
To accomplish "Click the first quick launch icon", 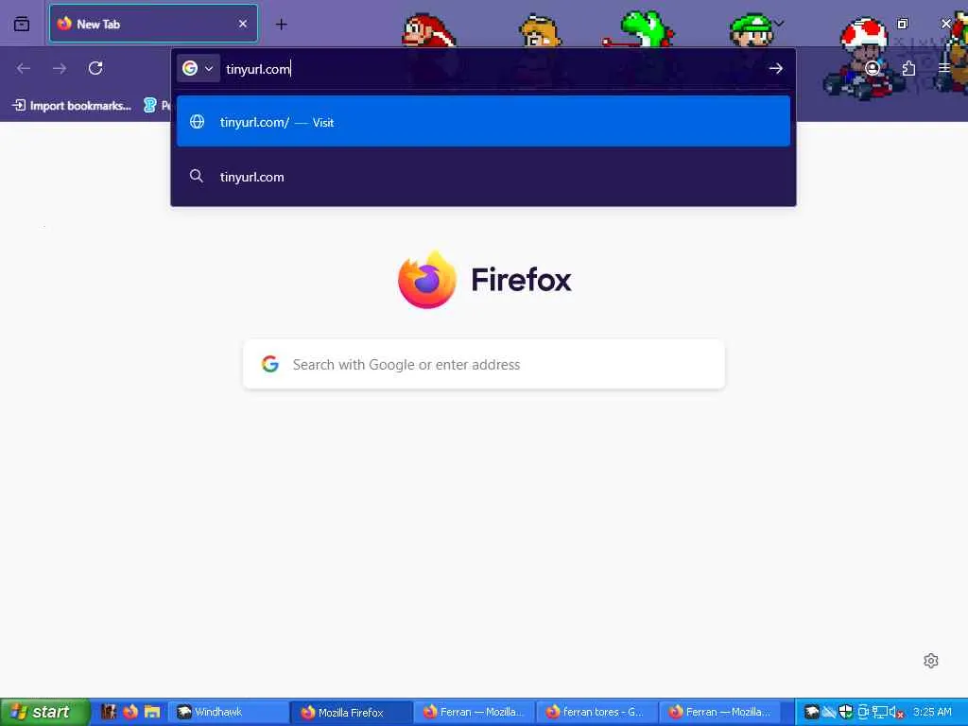I will 109,712.
